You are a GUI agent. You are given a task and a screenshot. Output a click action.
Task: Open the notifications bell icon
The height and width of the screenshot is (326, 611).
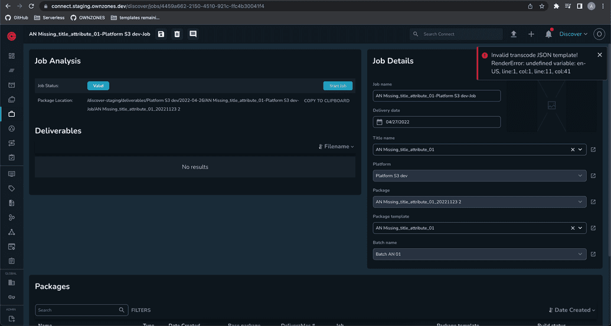[548, 34]
